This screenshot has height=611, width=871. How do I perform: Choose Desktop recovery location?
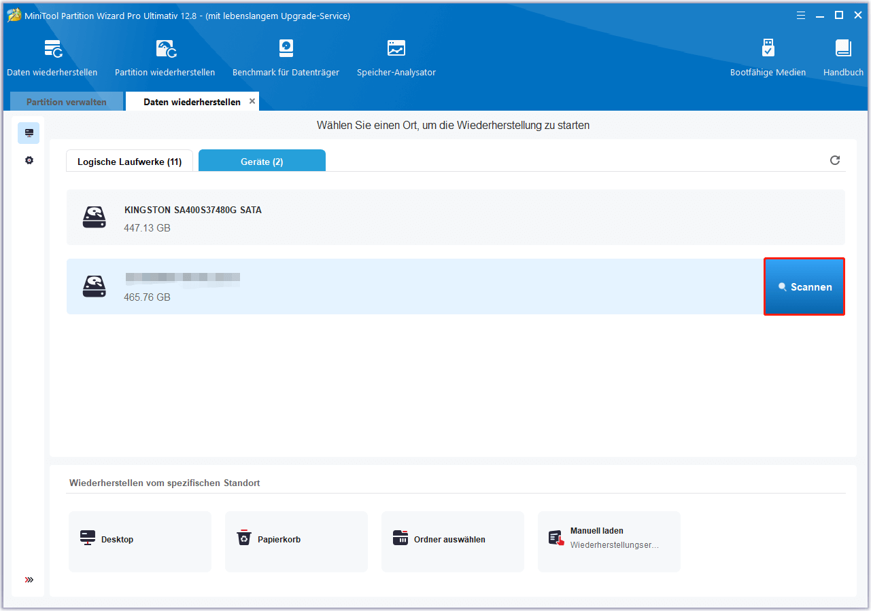click(140, 542)
